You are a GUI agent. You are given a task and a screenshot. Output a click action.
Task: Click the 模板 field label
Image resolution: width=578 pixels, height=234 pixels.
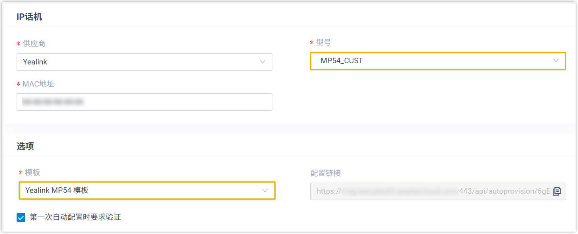coord(32,172)
